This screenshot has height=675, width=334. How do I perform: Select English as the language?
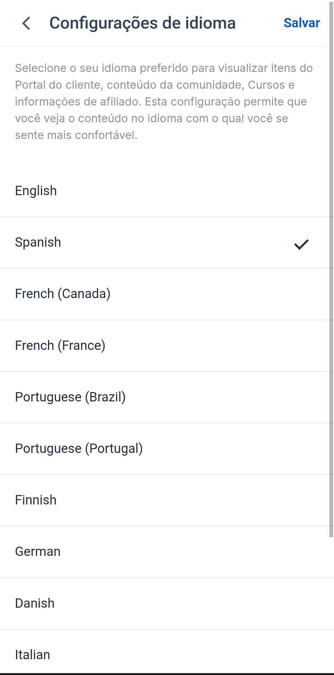pyautogui.click(x=36, y=191)
